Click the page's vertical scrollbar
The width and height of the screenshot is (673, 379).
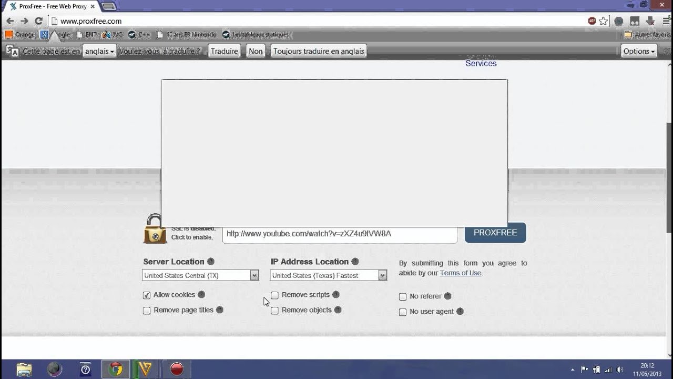[x=669, y=177]
